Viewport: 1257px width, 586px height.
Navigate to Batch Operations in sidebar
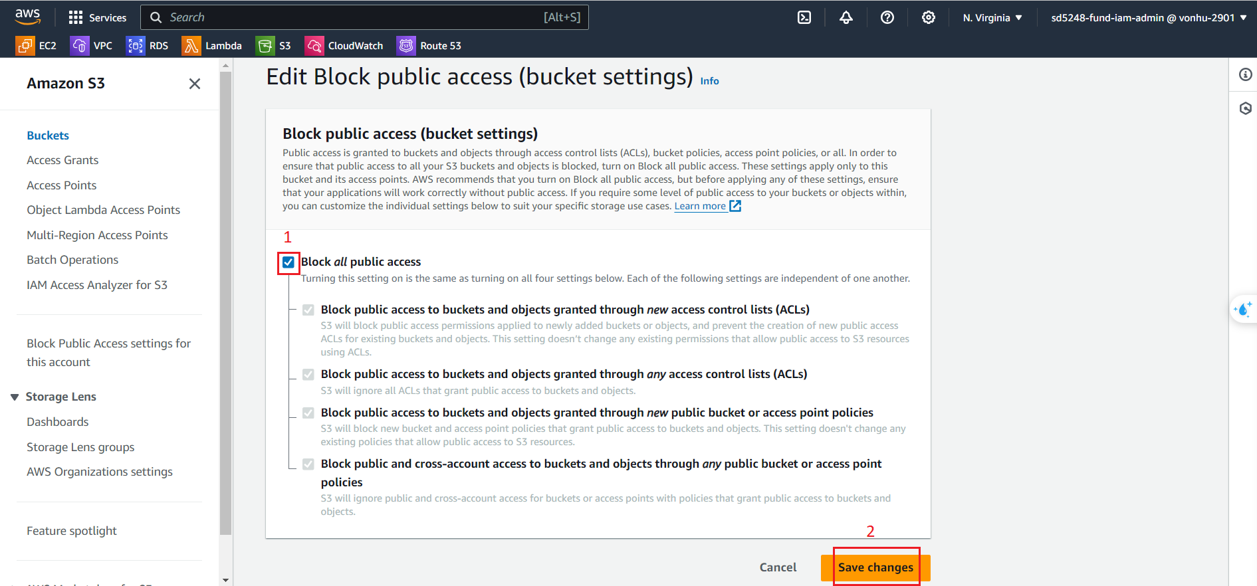coord(72,259)
